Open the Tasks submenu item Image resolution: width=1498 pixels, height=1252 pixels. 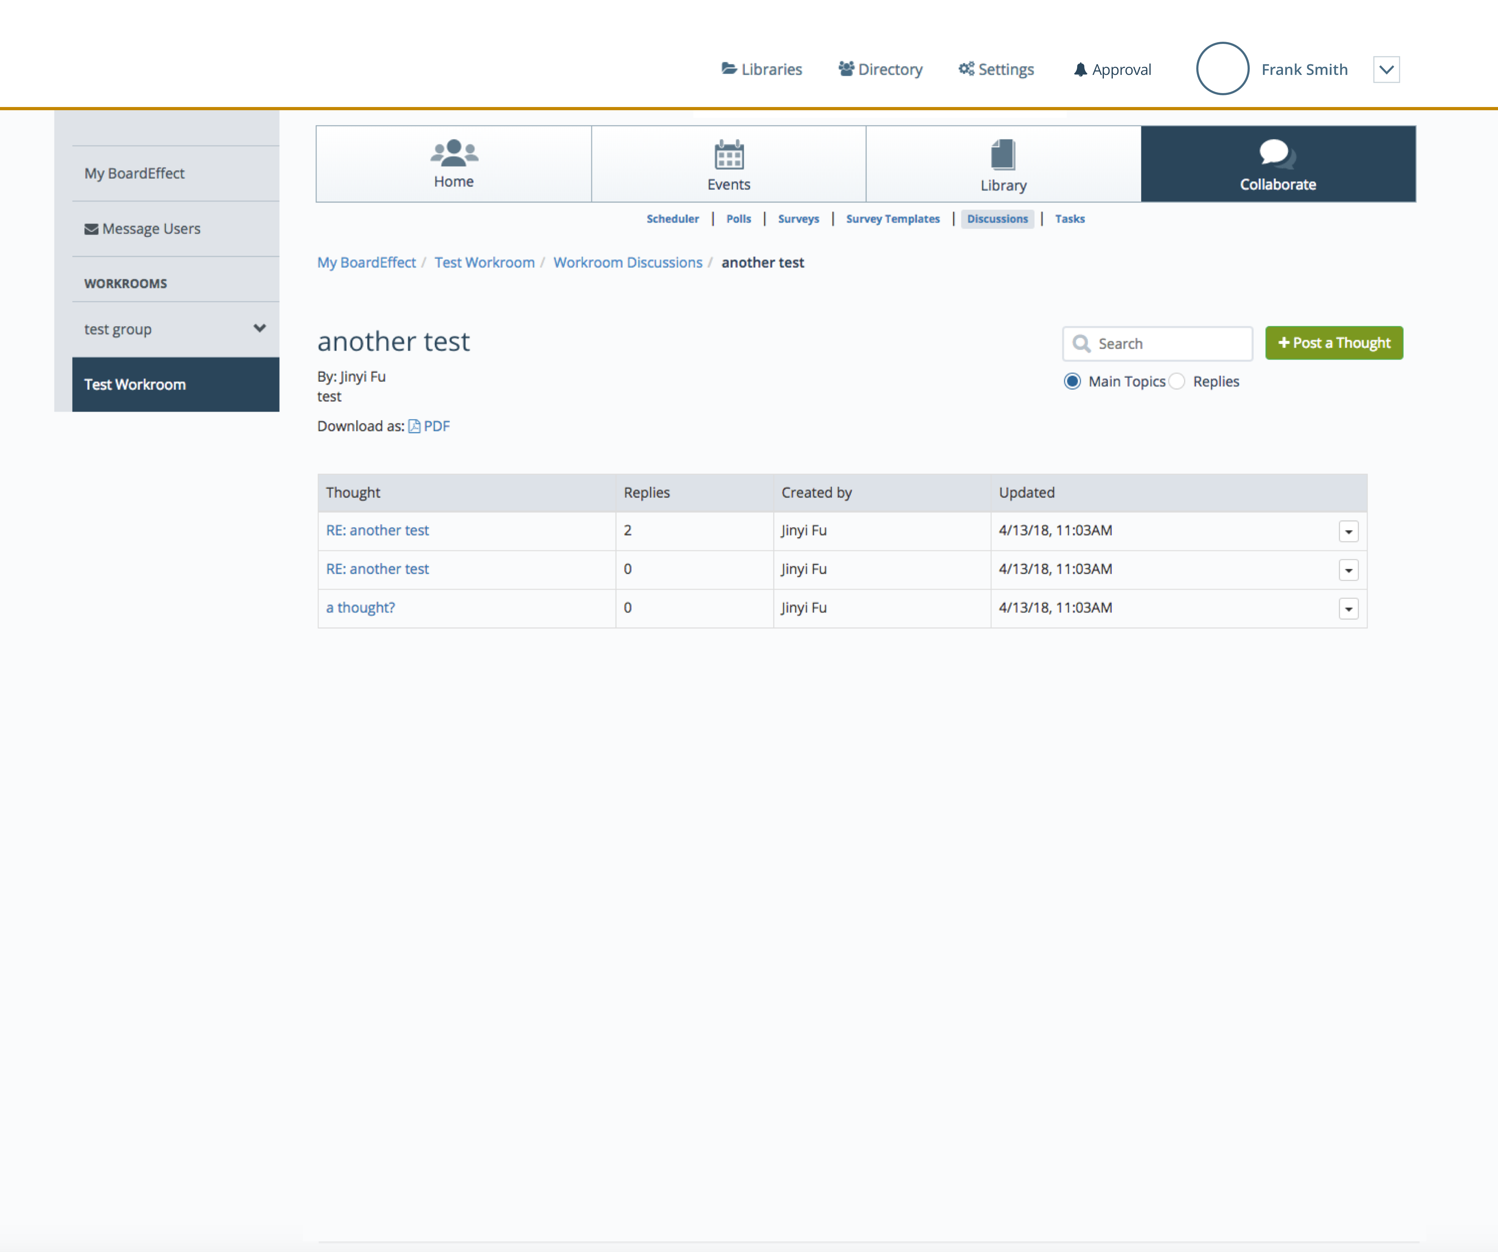tap(1069, 219)
